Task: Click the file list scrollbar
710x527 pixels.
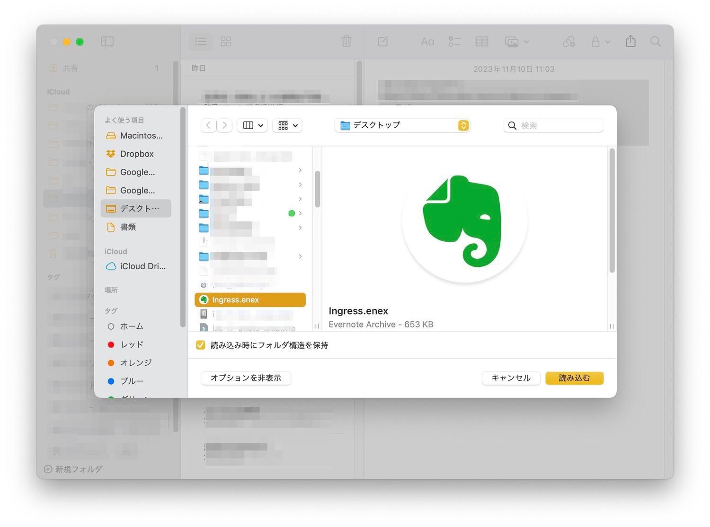Action: click(317, 189)
